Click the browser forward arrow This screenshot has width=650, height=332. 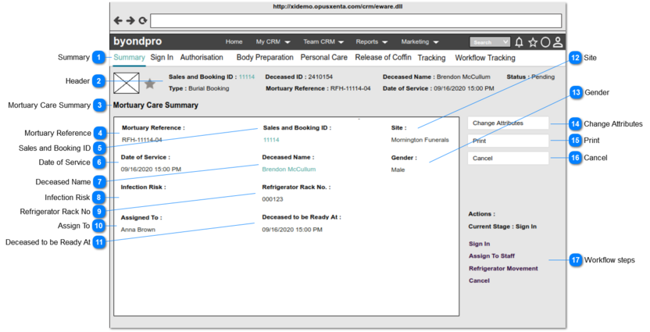pyautogui.click(x=130, y=20)
